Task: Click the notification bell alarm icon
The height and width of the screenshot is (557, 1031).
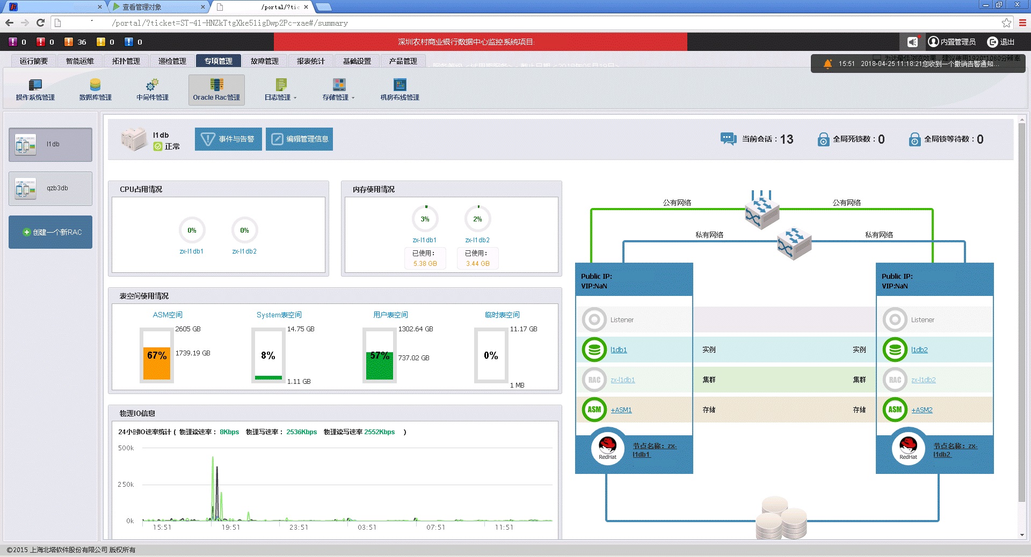Action: coord(827,64)
